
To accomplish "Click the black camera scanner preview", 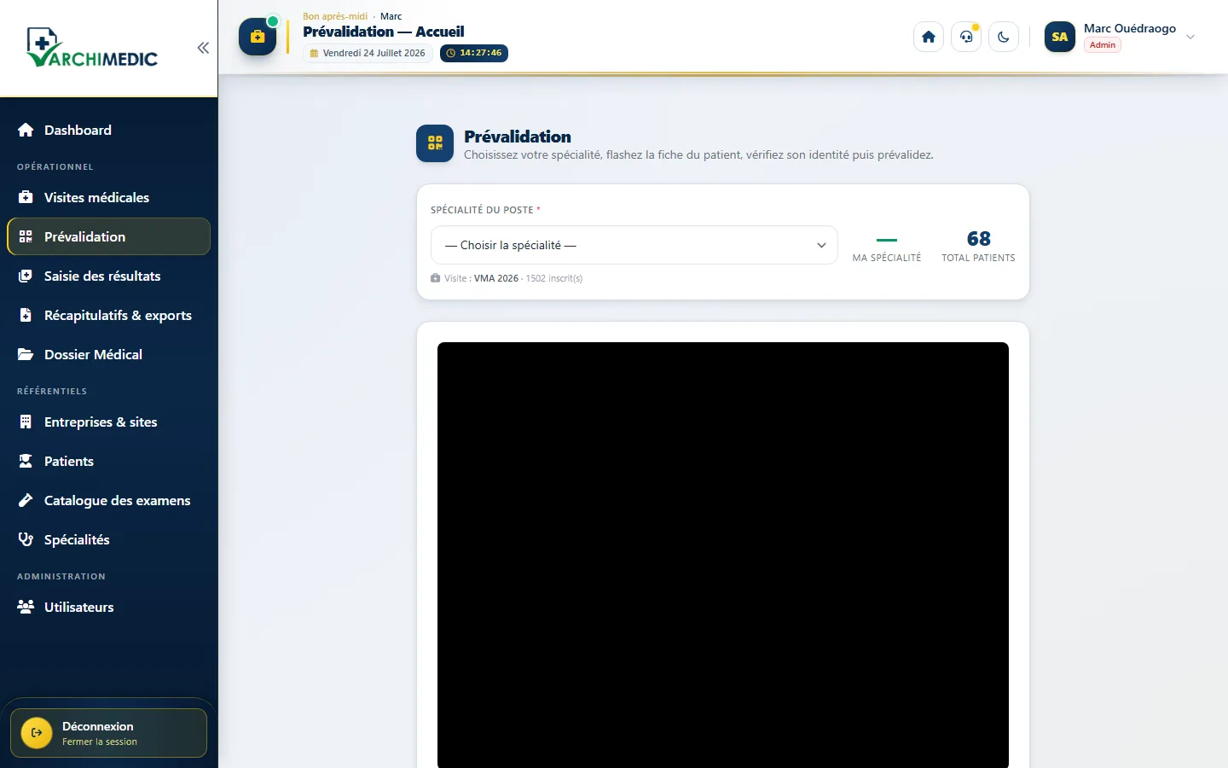I will coord(723,555).
